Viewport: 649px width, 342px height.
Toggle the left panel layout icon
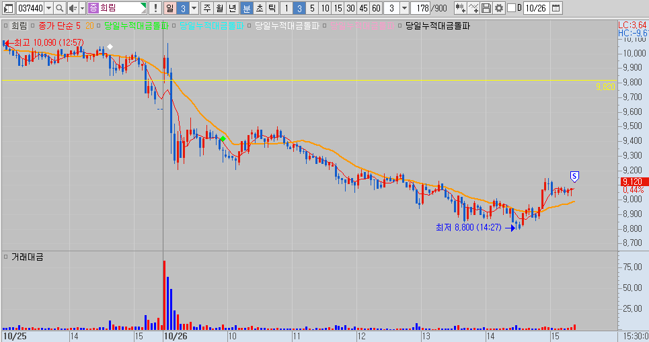pyautogui.click(x=8, y=8)
